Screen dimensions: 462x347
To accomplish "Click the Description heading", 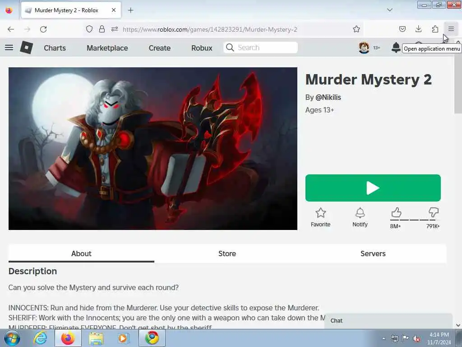I will pos(32,271).
